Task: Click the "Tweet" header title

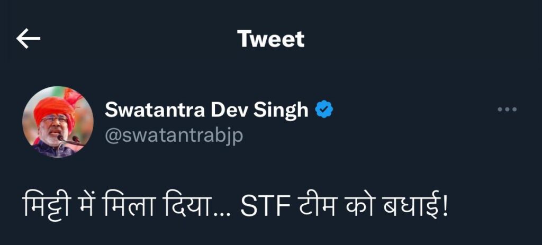Action: (x=270, y=39)
